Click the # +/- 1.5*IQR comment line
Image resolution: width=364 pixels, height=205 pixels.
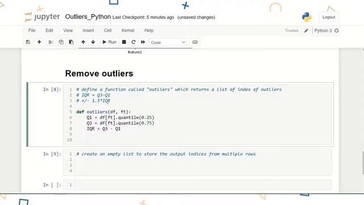tap(93, 101)
